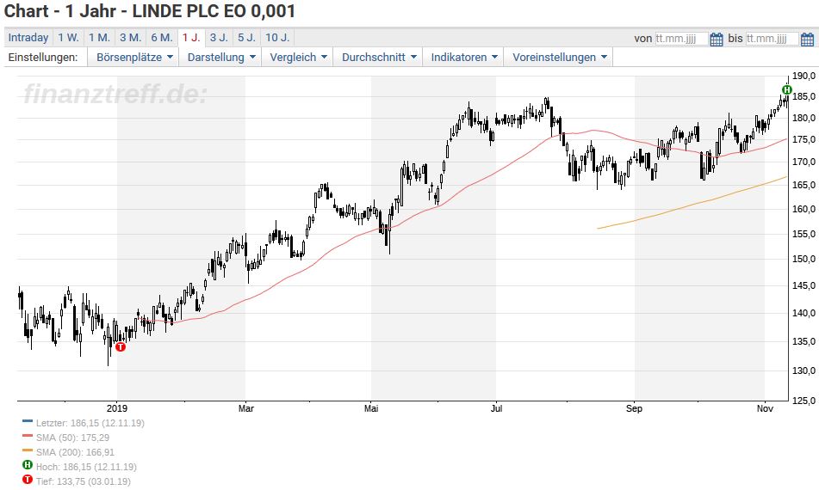Click legend entry 'Tief: 133,75 (03.01.19)'
Viewport: 819px width, 490px height.
(83, 481)
